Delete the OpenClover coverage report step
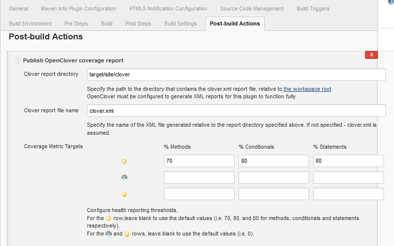 (x=371, y=55)
